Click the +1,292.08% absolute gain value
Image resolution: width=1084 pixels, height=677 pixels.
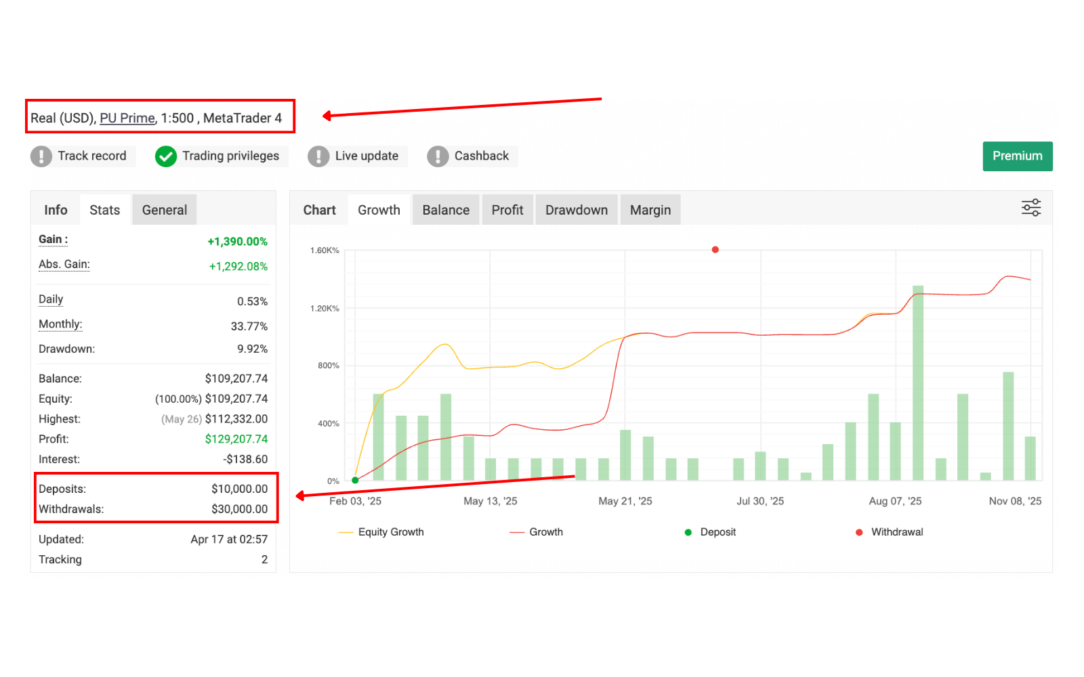[x=238, y=267]
